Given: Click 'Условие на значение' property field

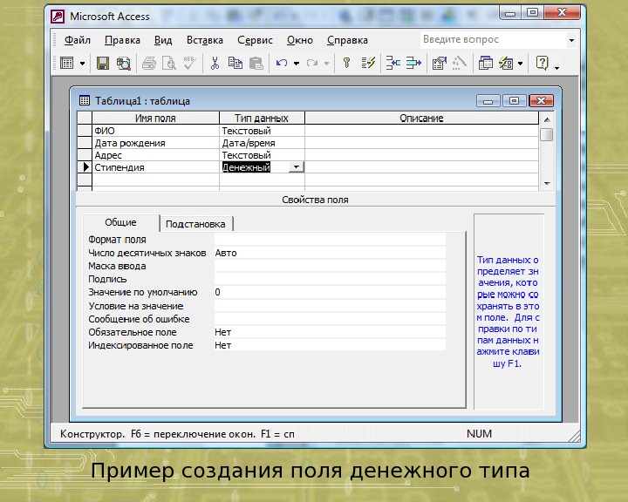Looking at the screenshot, I should pyautogui.click(x=330, y=306).
